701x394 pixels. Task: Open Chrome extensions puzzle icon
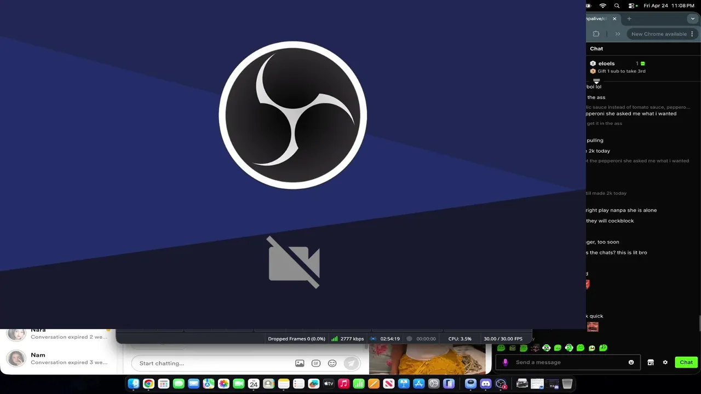point(596,34)
